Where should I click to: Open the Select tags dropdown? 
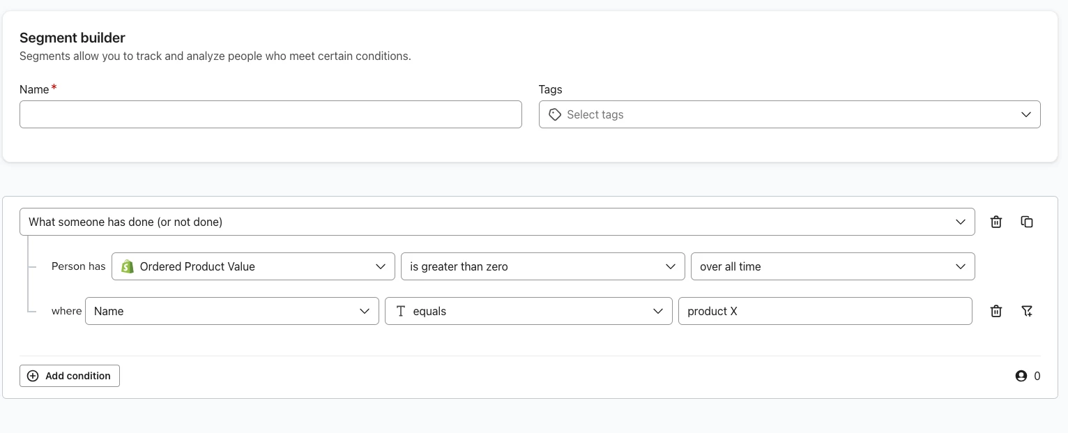click(789, 114)
